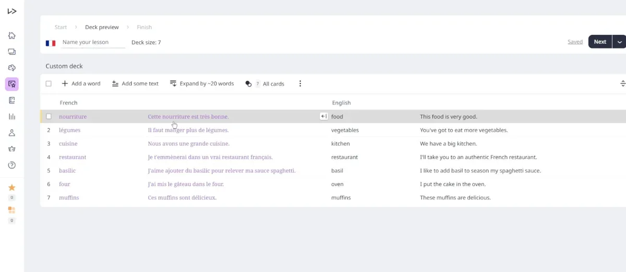Click the arrow icon beside 'food'
The height and width of the screenshot is (272, 626).
323,117
